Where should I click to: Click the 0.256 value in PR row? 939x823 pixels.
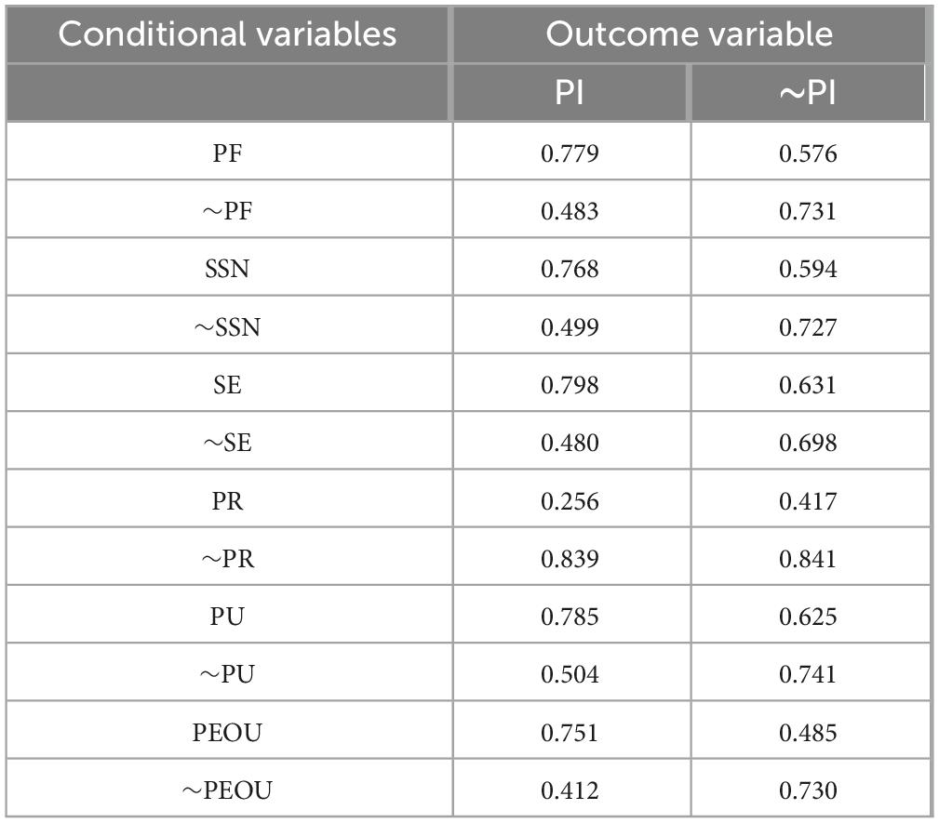570,501
